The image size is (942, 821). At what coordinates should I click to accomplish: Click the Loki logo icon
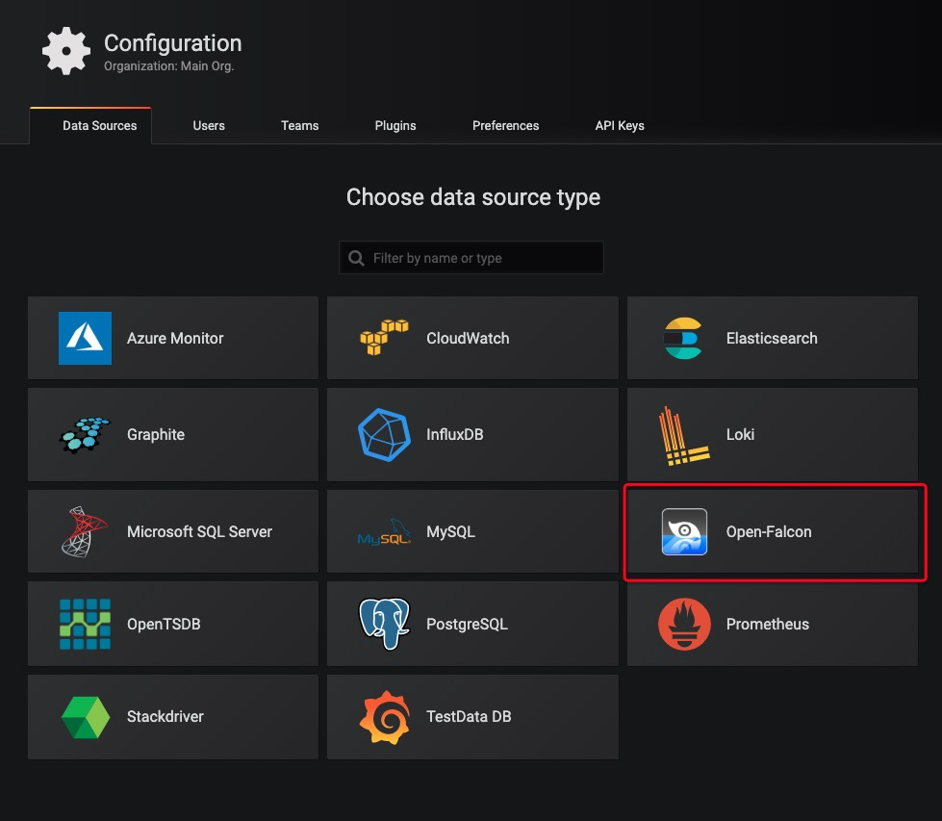point(684,436)
